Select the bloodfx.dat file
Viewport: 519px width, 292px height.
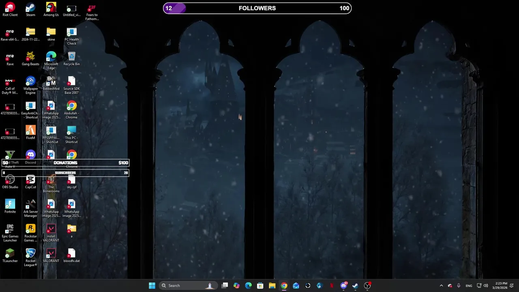point(71,256)
